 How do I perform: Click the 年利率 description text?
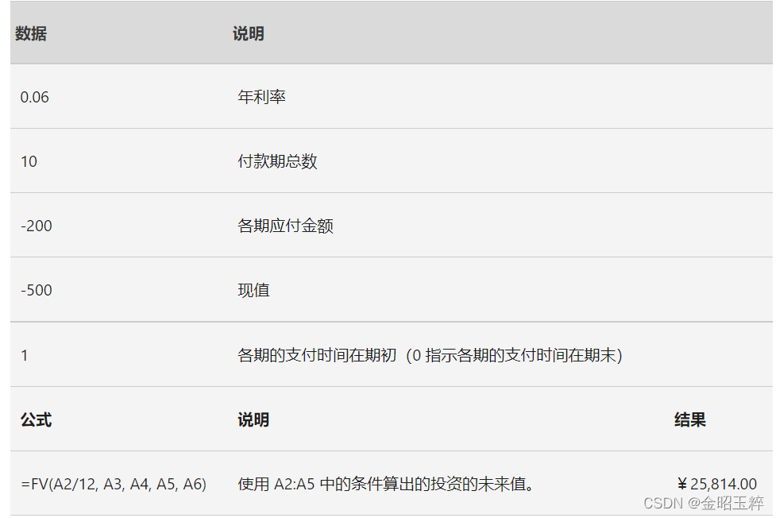click(x=261, y=97)
